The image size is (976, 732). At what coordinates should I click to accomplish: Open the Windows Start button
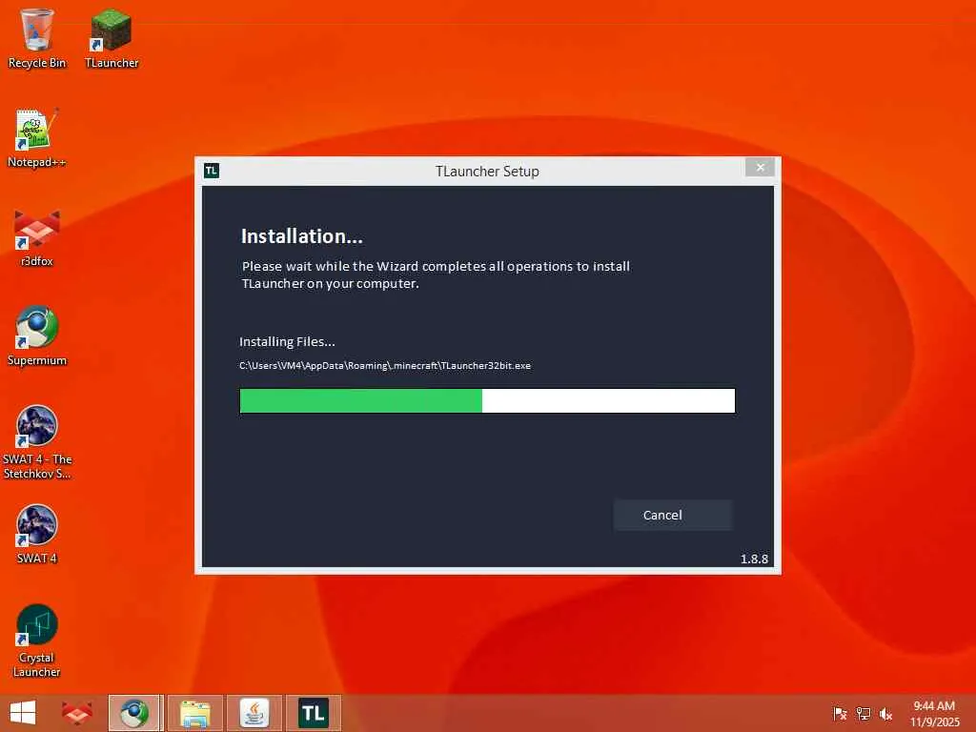coord(23,713)
